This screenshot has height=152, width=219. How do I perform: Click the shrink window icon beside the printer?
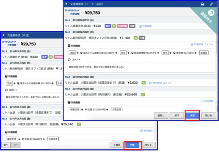click(212, 4)
